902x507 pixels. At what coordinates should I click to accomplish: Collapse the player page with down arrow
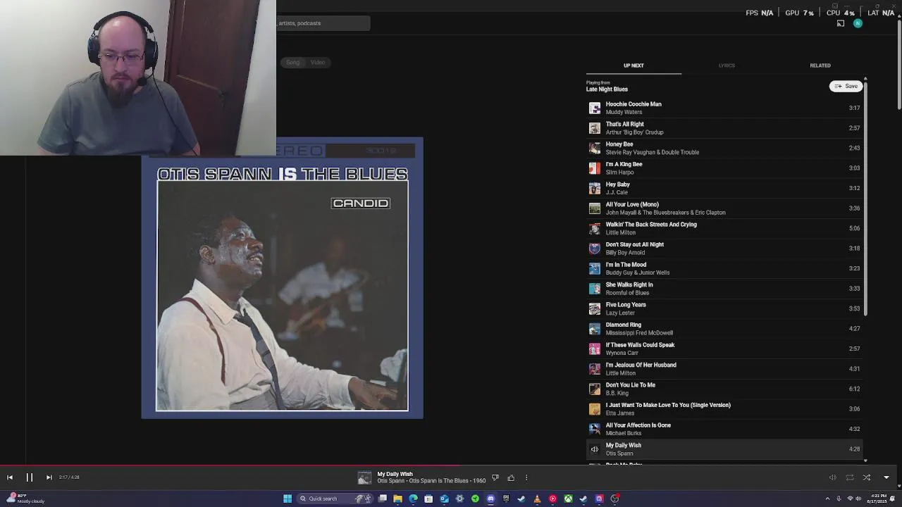point(886,477)
